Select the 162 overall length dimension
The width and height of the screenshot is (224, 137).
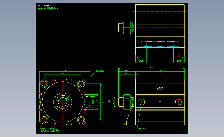pyautogui.click(x=151, y=67)
